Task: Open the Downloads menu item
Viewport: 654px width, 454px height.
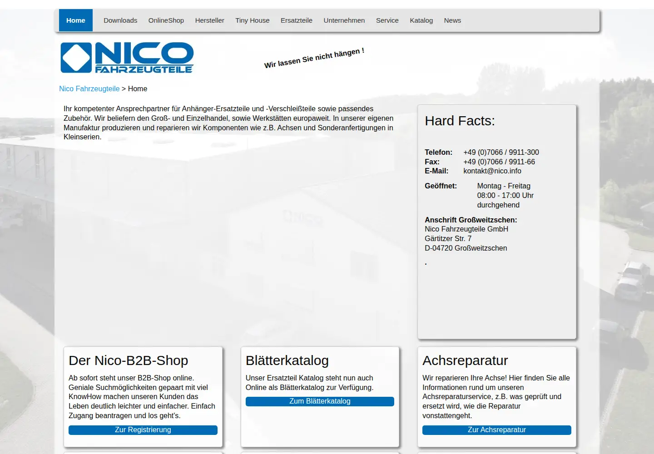Action: click(120, 20)
